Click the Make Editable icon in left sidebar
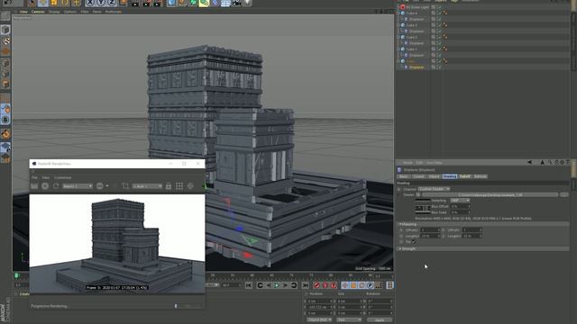The width and height of the screenshot is (577, 324). (5, 16)
